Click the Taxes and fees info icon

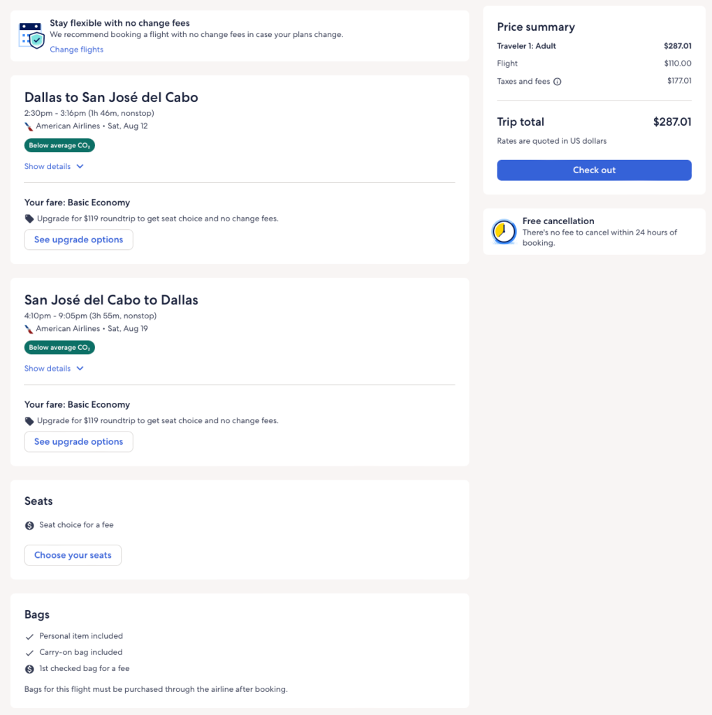click(558, 82)
